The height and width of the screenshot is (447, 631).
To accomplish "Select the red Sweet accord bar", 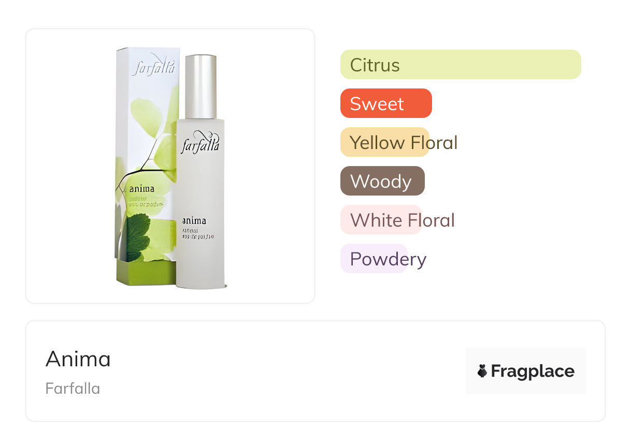I will click(x=385, y=103).
